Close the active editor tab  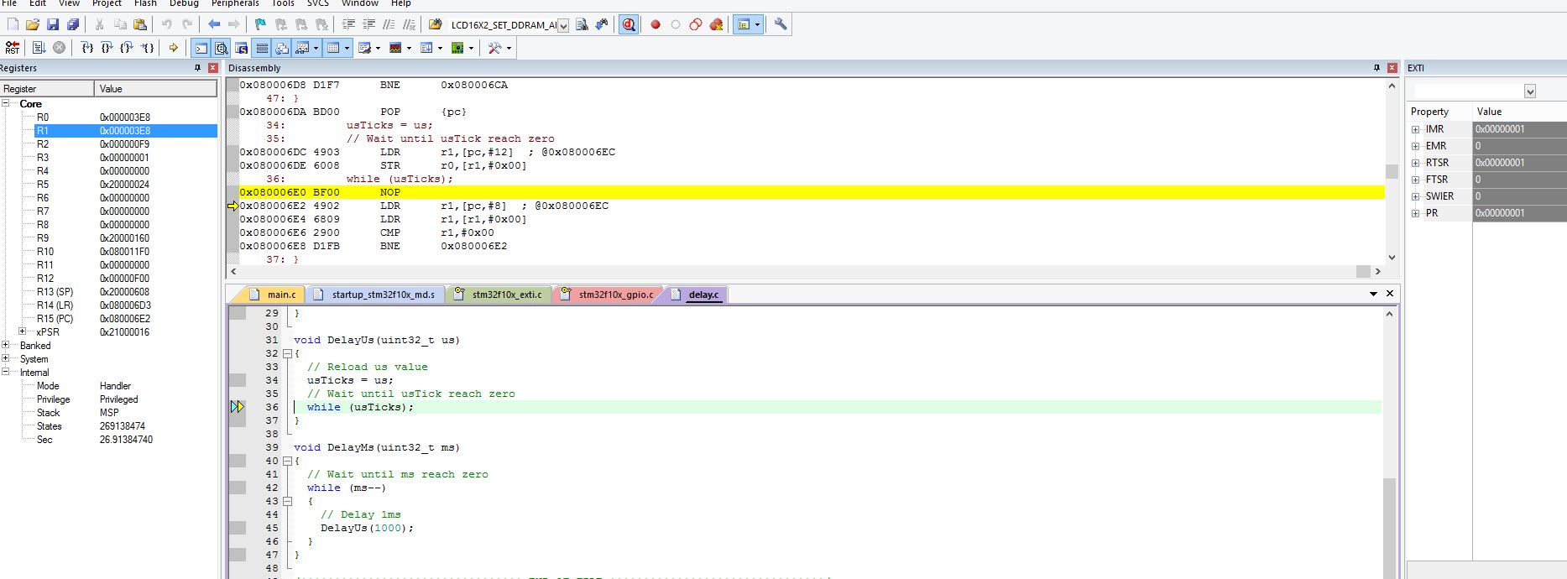point(1389,294)
